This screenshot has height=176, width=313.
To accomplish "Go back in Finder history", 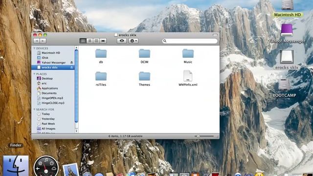I will point(37,41).
